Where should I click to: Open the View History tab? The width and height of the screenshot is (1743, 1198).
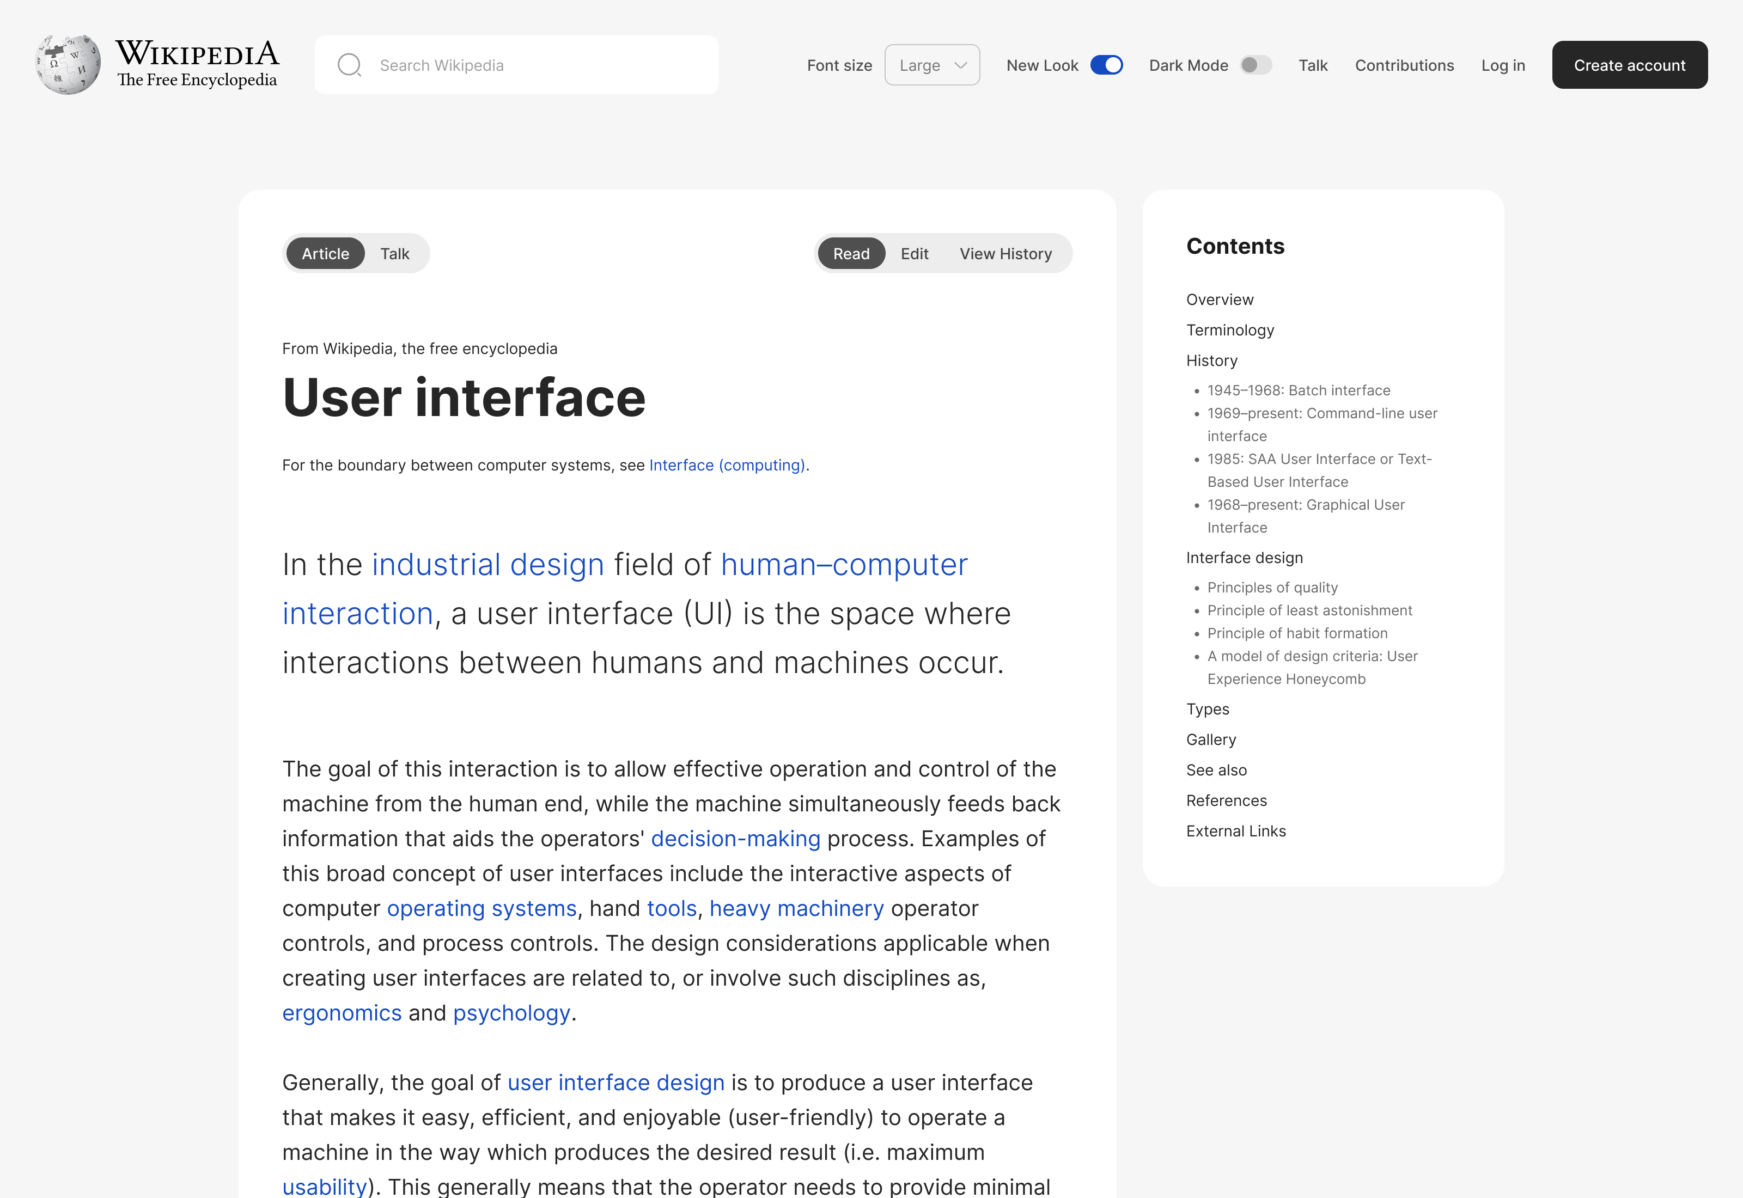(x=1005, y=254)
